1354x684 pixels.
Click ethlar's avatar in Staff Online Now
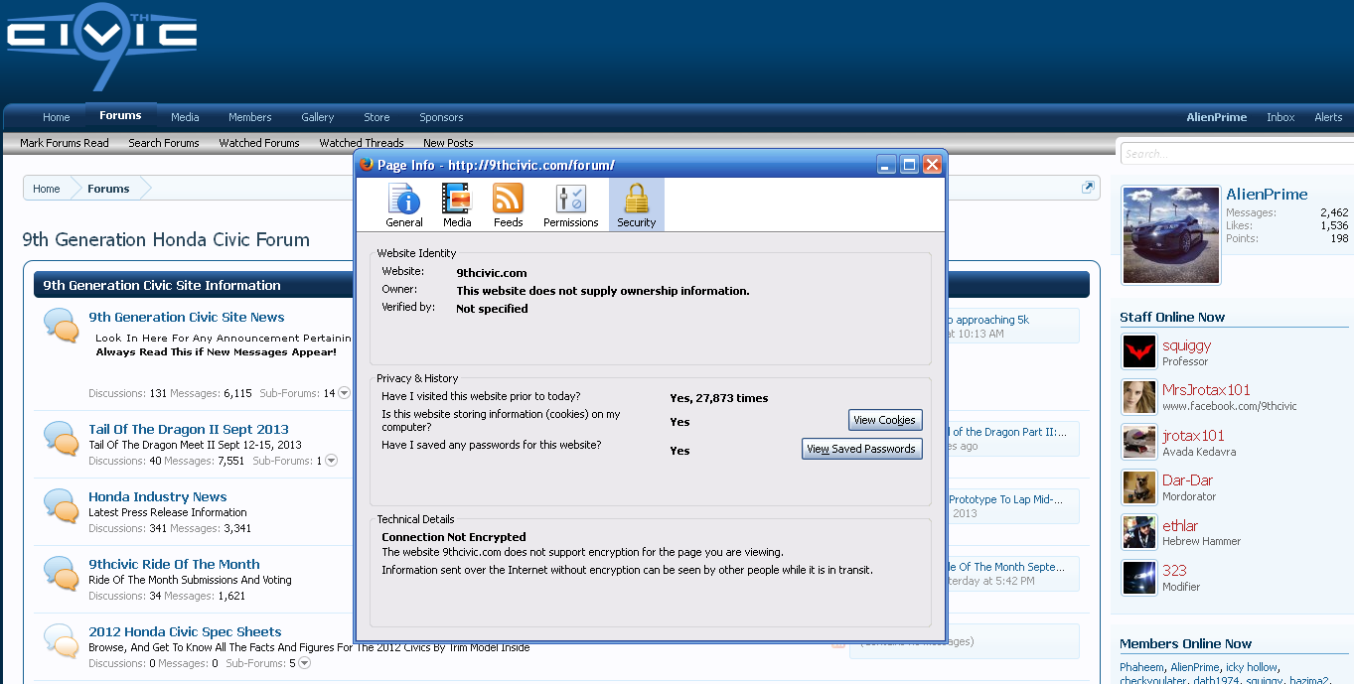pyautogui.click(x=1138, y=532)
